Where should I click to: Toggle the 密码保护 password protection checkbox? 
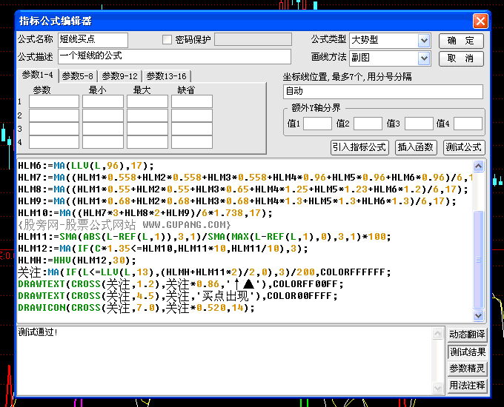coord(168,40)
